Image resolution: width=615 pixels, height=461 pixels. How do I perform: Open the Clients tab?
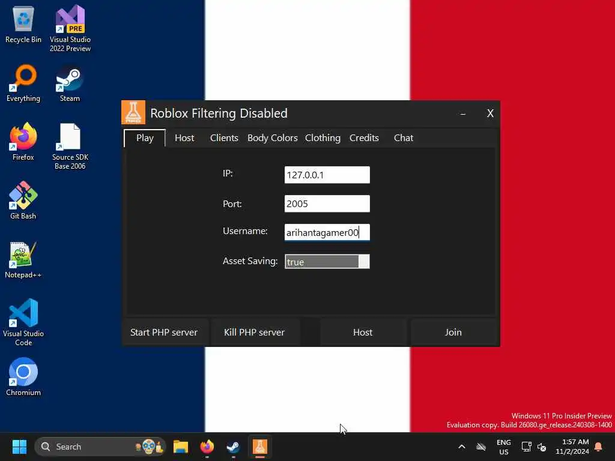click(x=224, y=138)
